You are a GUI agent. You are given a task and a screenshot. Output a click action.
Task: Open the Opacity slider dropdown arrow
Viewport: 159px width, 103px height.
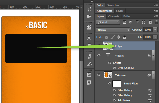pyautogui.click(x=155, y=30)
